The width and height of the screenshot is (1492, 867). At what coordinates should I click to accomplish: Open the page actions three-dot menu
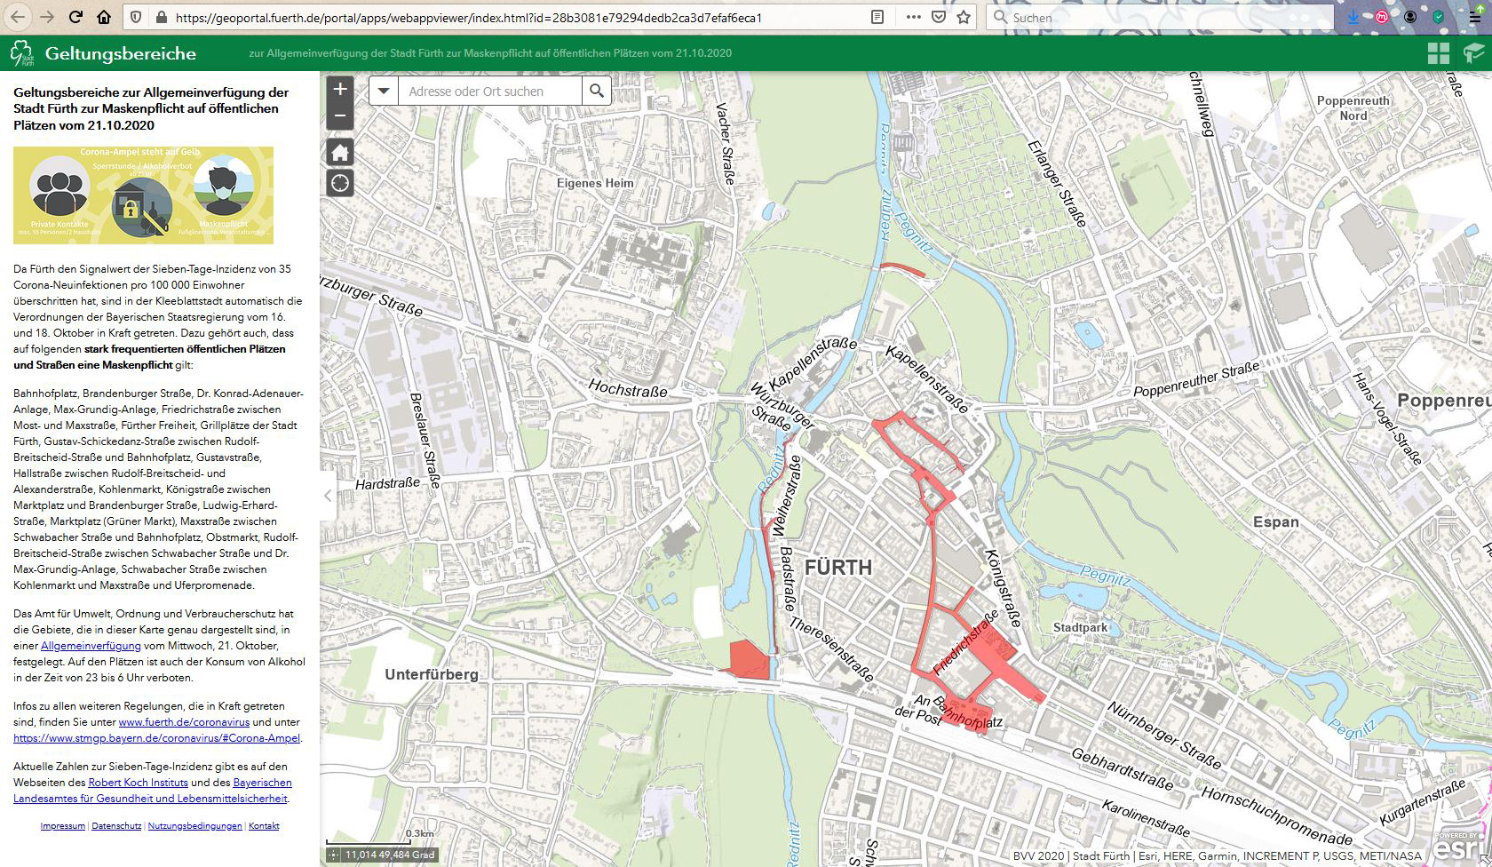(914, 17)
